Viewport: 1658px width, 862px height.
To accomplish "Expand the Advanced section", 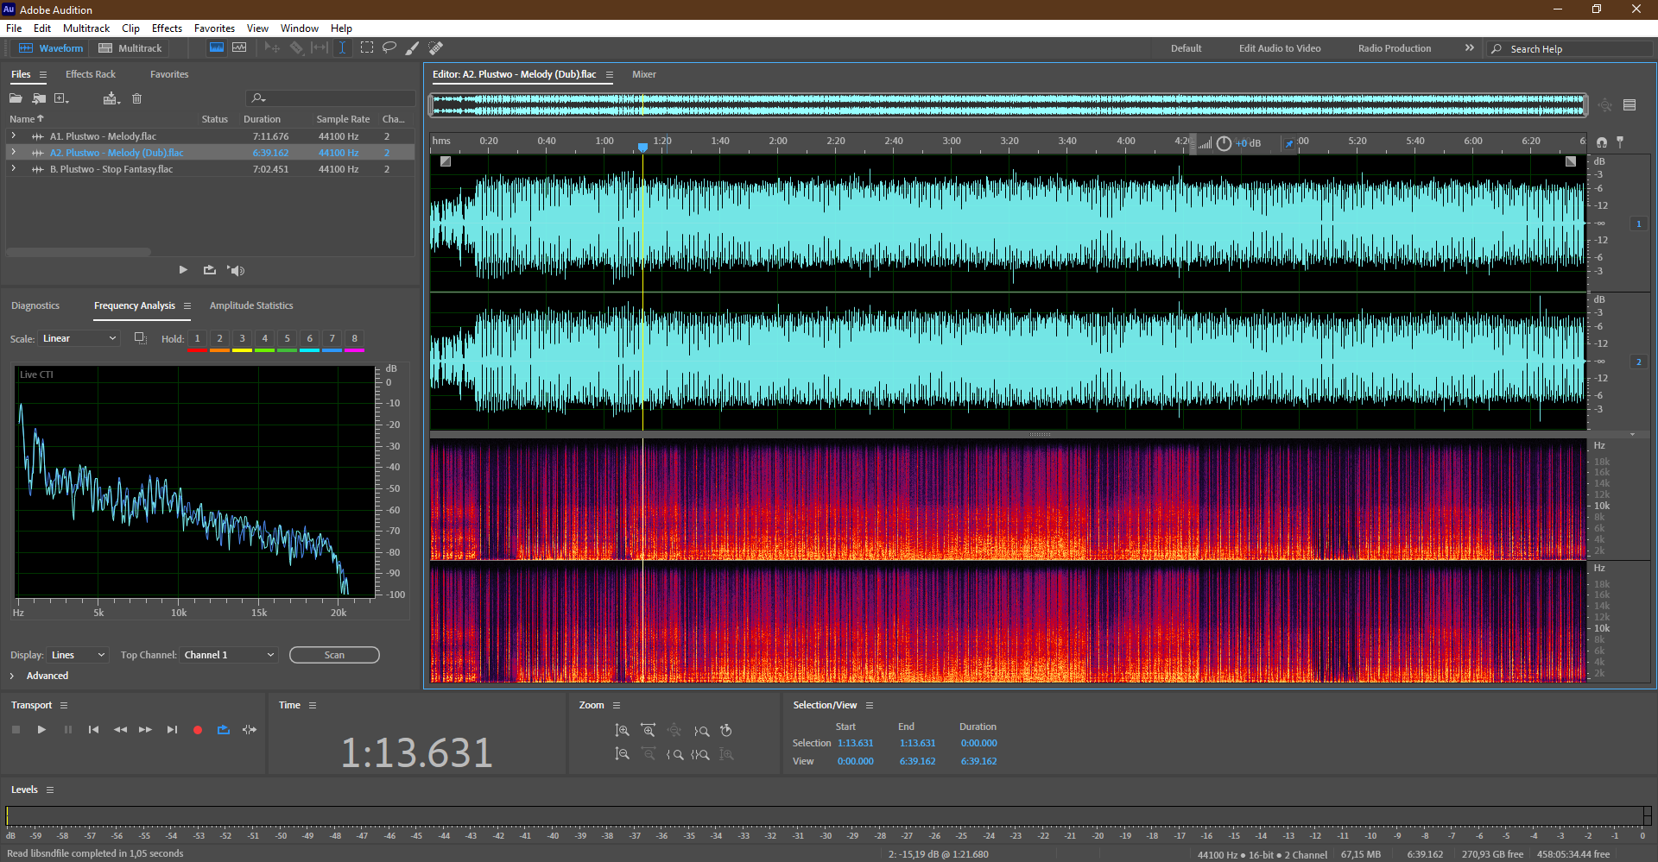I will click(x=12, y=676).
